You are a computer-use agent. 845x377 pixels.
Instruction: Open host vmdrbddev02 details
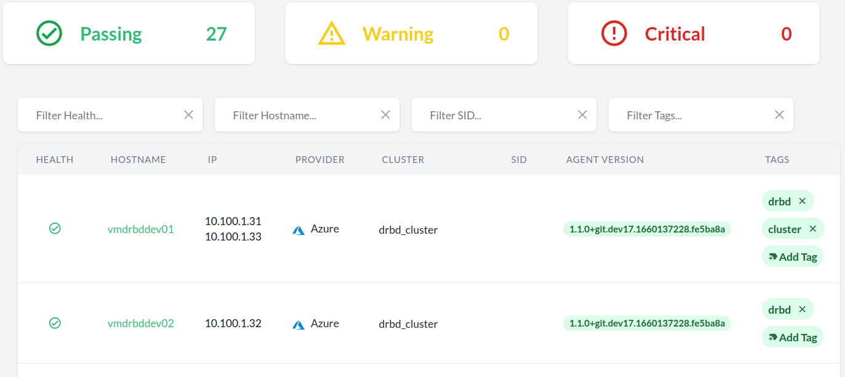pyautogui.click(x=141, y=323)
